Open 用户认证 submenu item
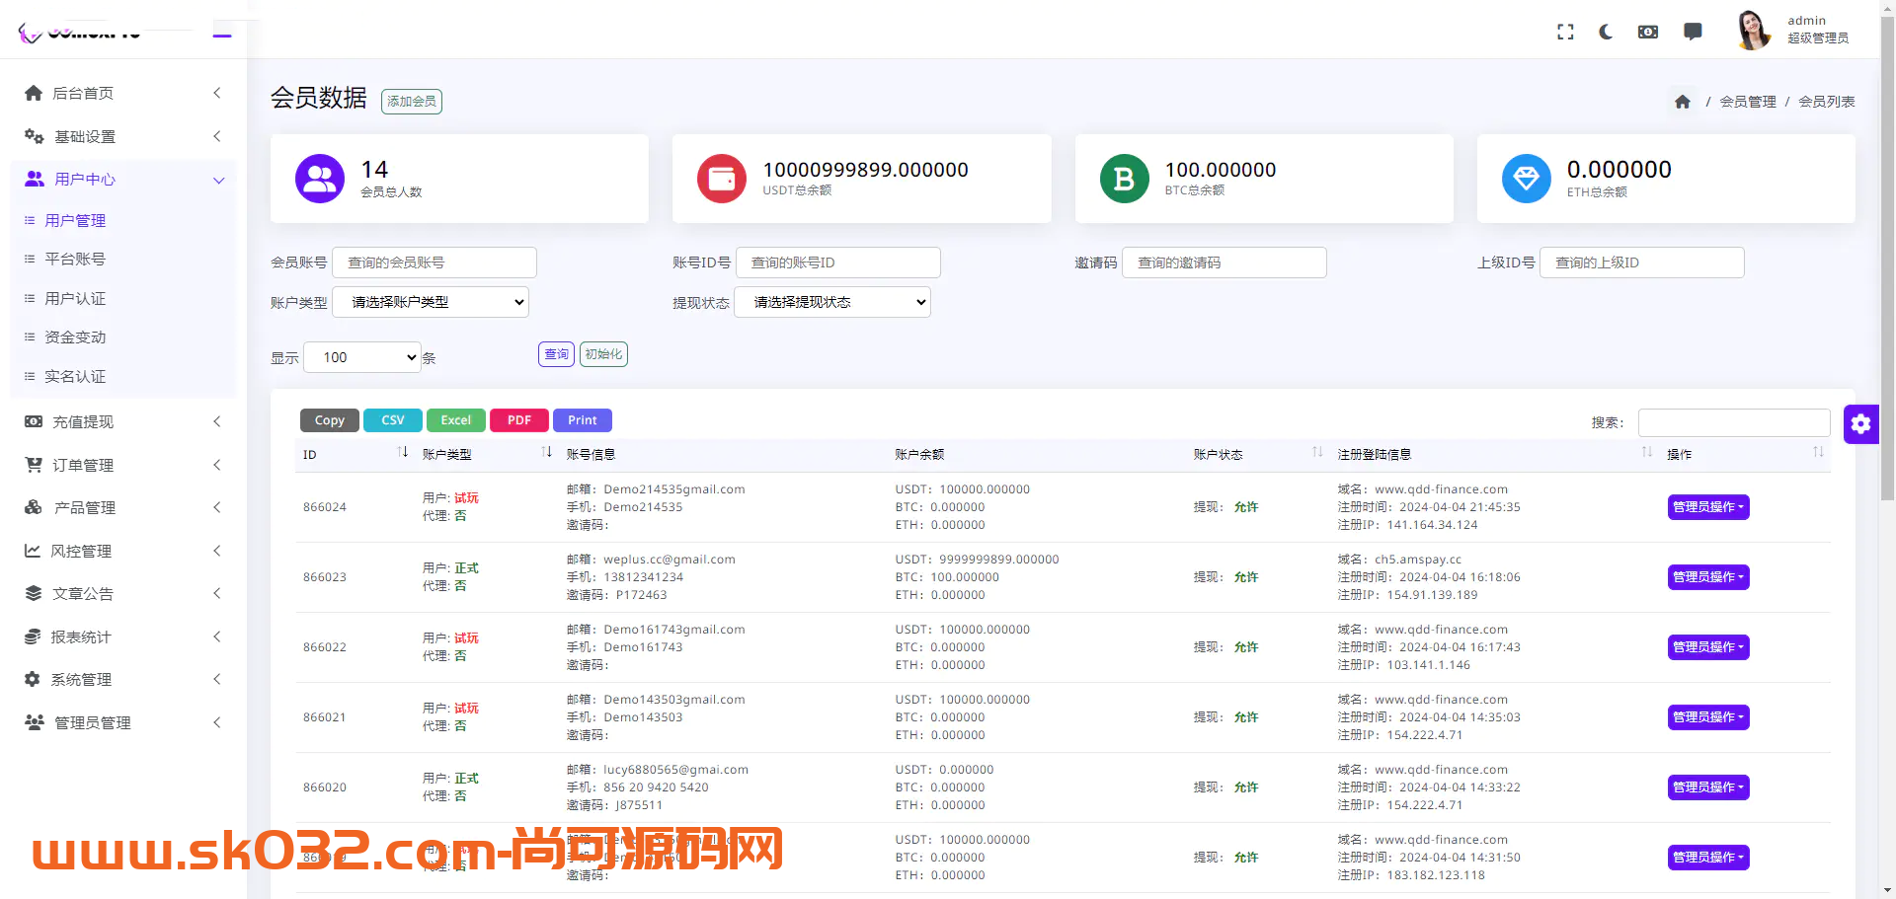Image resolution: width=1896 pixels, height=899 pixels. click(75, 298)
